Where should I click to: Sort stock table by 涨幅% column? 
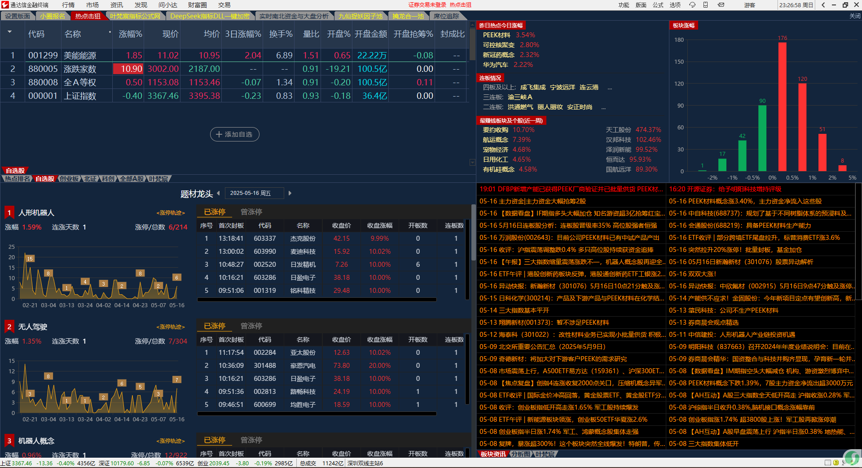pyautogui.click(x=130, y=34)
